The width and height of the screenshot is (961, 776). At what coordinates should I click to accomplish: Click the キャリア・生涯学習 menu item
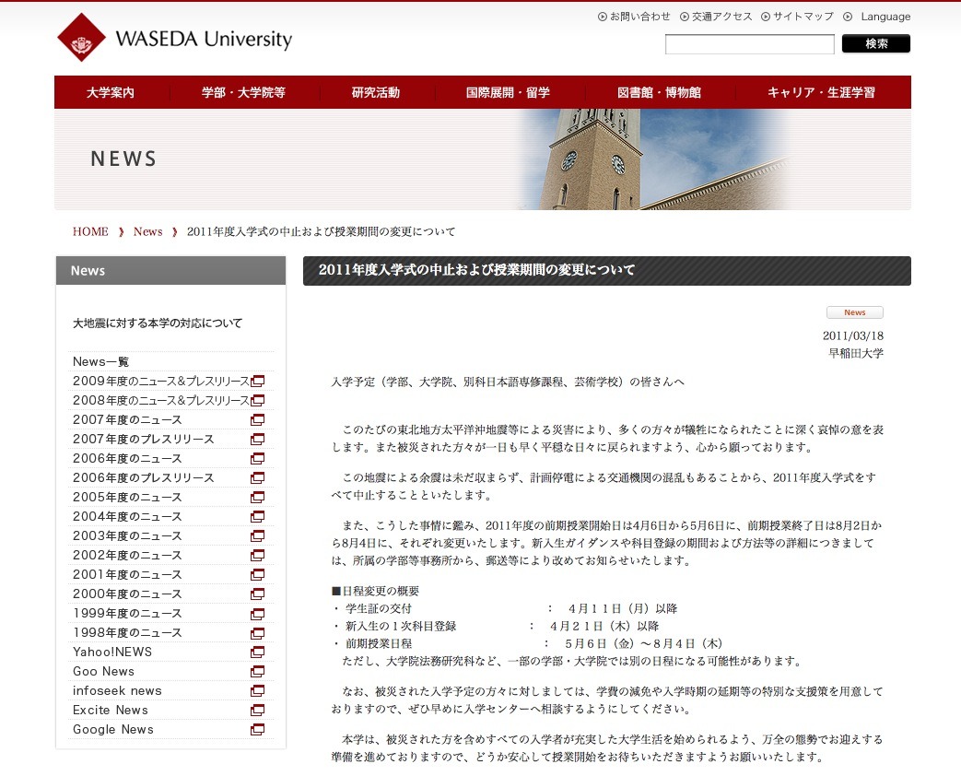[818, 91]
